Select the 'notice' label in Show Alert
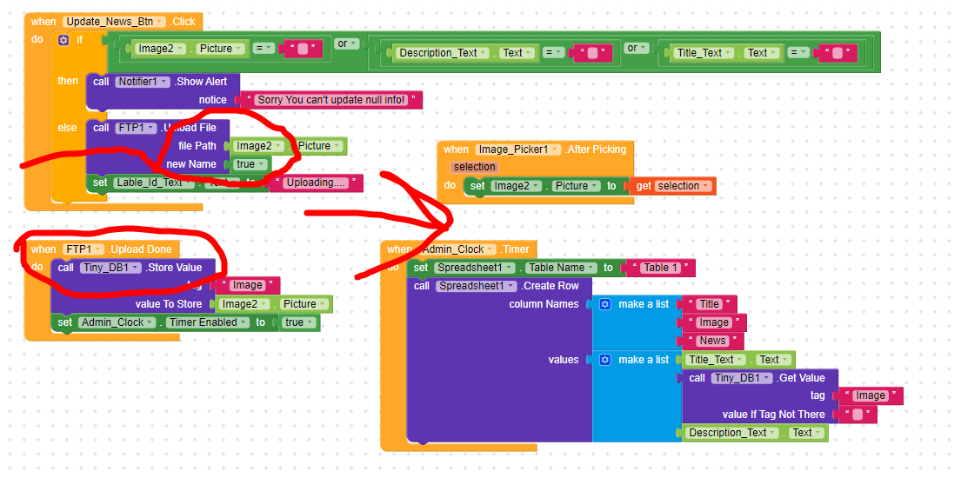Viewport: 961px width, 478px height. pos(213,100)
